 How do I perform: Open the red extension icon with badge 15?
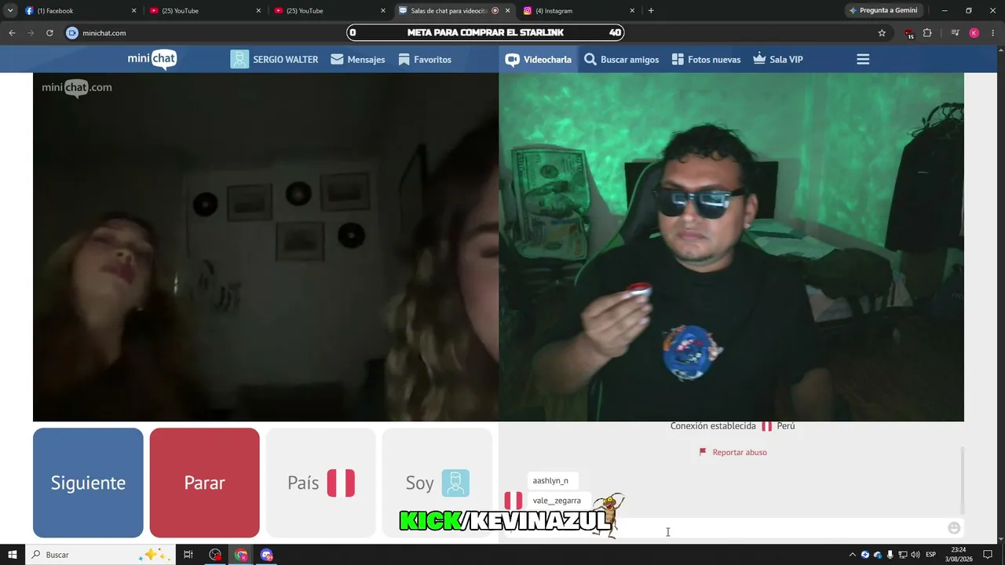pyautogui.click(x=908, y=33)
